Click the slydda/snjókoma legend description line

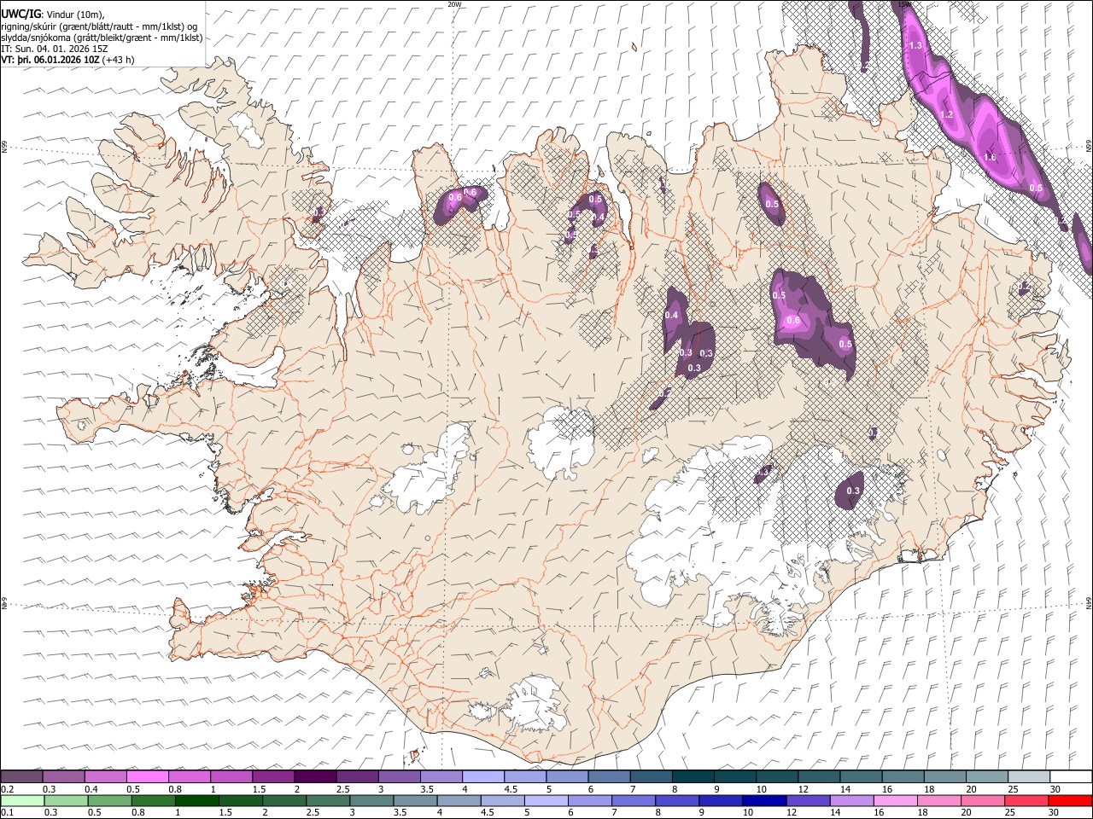tap(102, 38)
